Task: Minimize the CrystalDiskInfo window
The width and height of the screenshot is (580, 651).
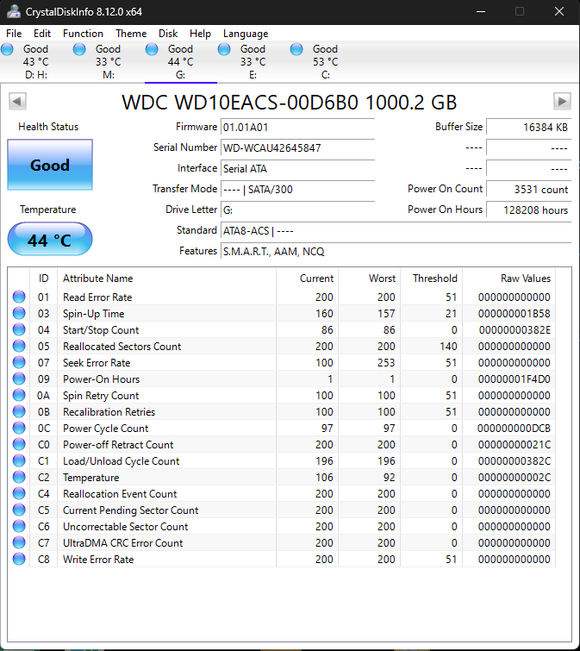Action: [481, 11]
